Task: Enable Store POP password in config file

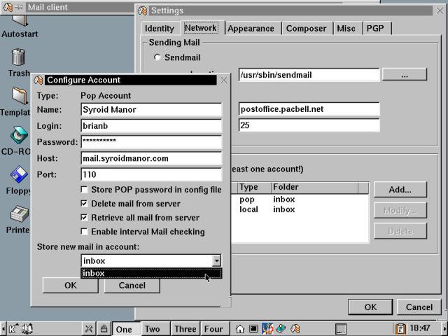Action: click(x=85, y=190)
